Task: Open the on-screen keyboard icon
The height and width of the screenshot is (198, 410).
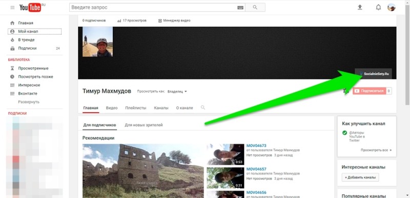Action: [240, 8]
